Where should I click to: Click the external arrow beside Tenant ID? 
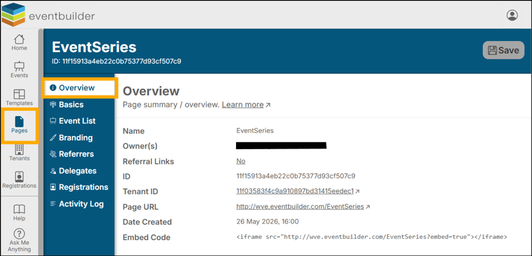pos(357,192)
